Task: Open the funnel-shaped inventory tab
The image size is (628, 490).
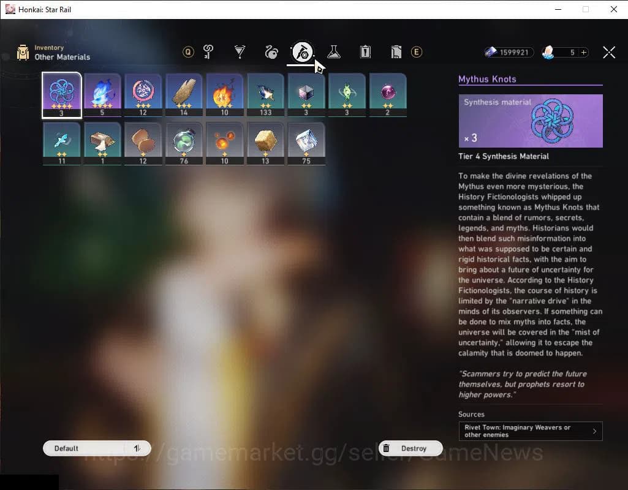Action: [x=240, y=51]
